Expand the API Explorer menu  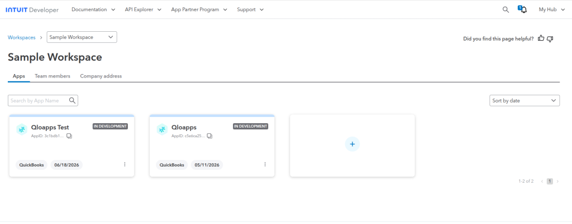143,9
